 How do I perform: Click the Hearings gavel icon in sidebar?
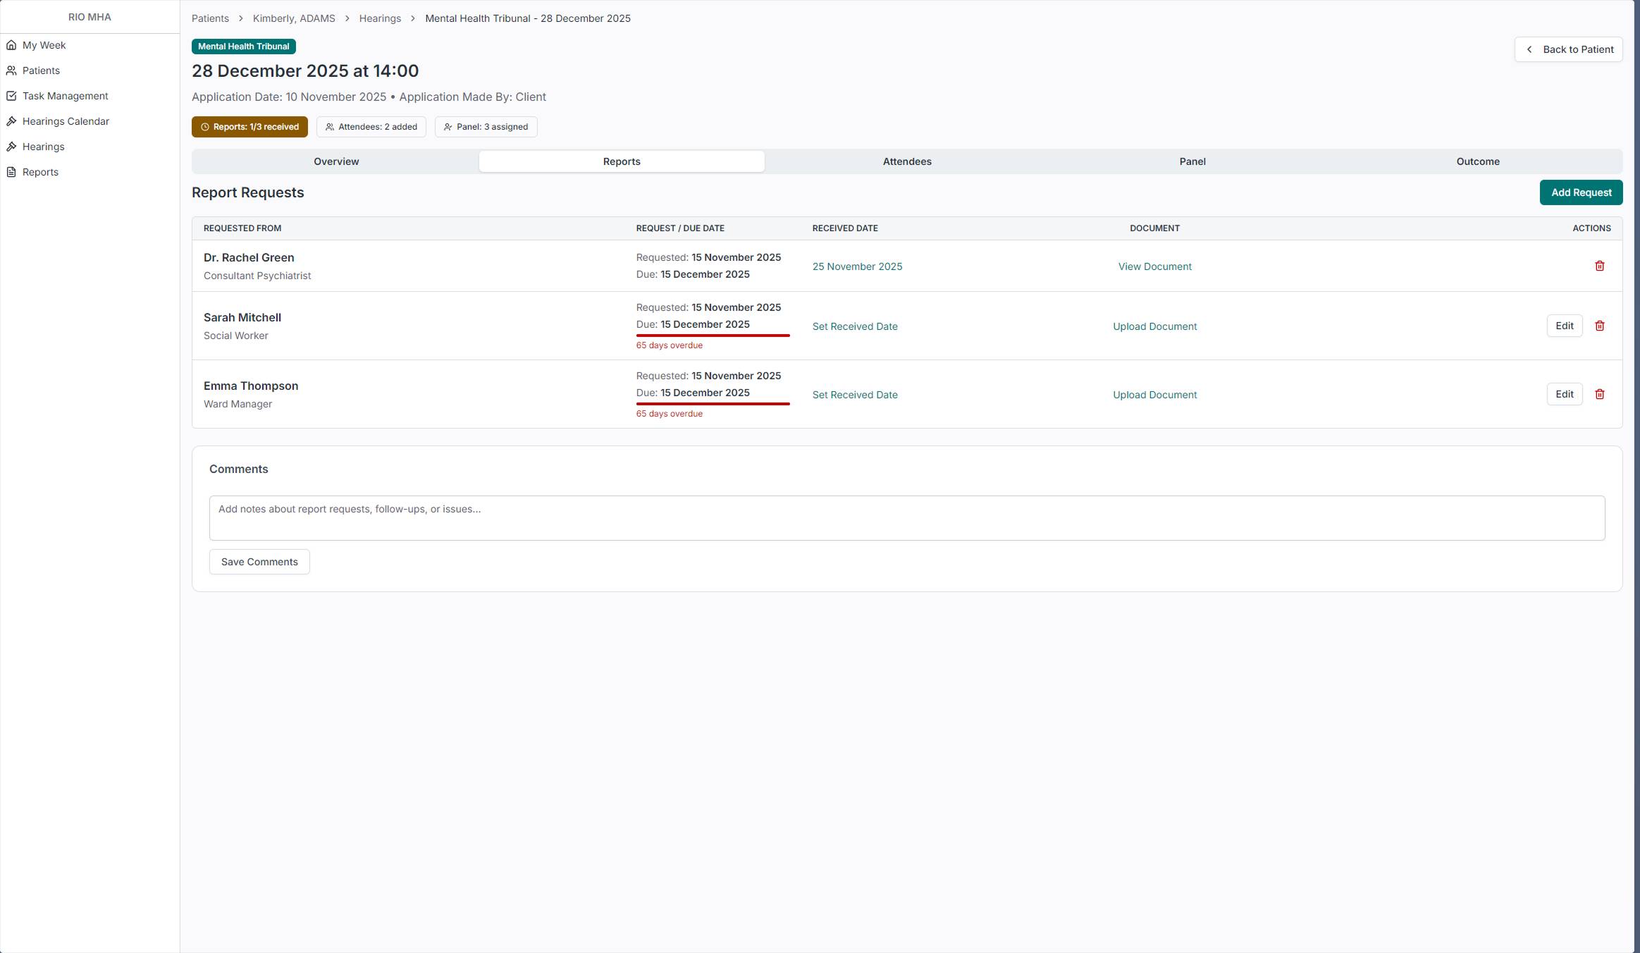coord(11,147)
